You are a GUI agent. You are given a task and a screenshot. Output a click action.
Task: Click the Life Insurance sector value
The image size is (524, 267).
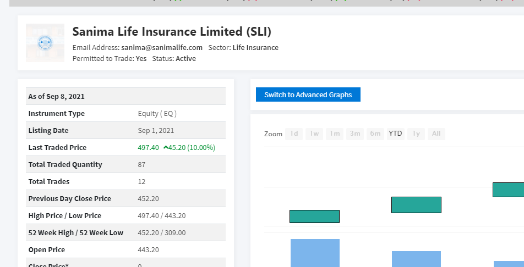[x=255, y=47]
